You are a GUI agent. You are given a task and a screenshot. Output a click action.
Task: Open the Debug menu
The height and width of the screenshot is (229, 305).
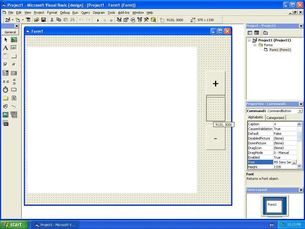click(65, 13)
